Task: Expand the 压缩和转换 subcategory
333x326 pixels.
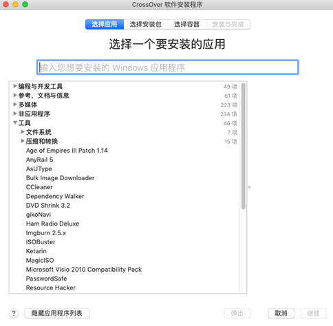Action: 23,141
